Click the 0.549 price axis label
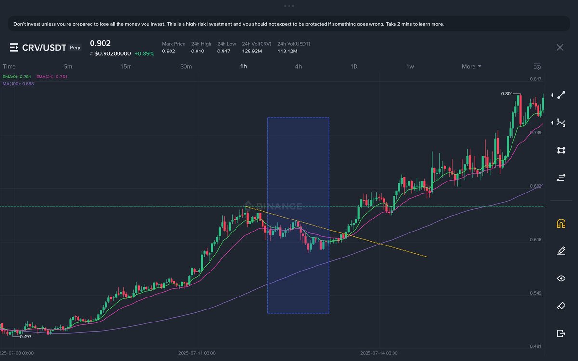 536,293
